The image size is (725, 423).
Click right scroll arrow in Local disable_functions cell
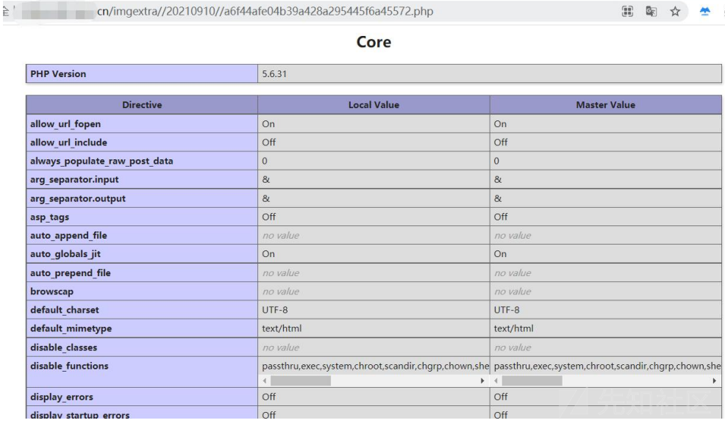coord(482,381)
